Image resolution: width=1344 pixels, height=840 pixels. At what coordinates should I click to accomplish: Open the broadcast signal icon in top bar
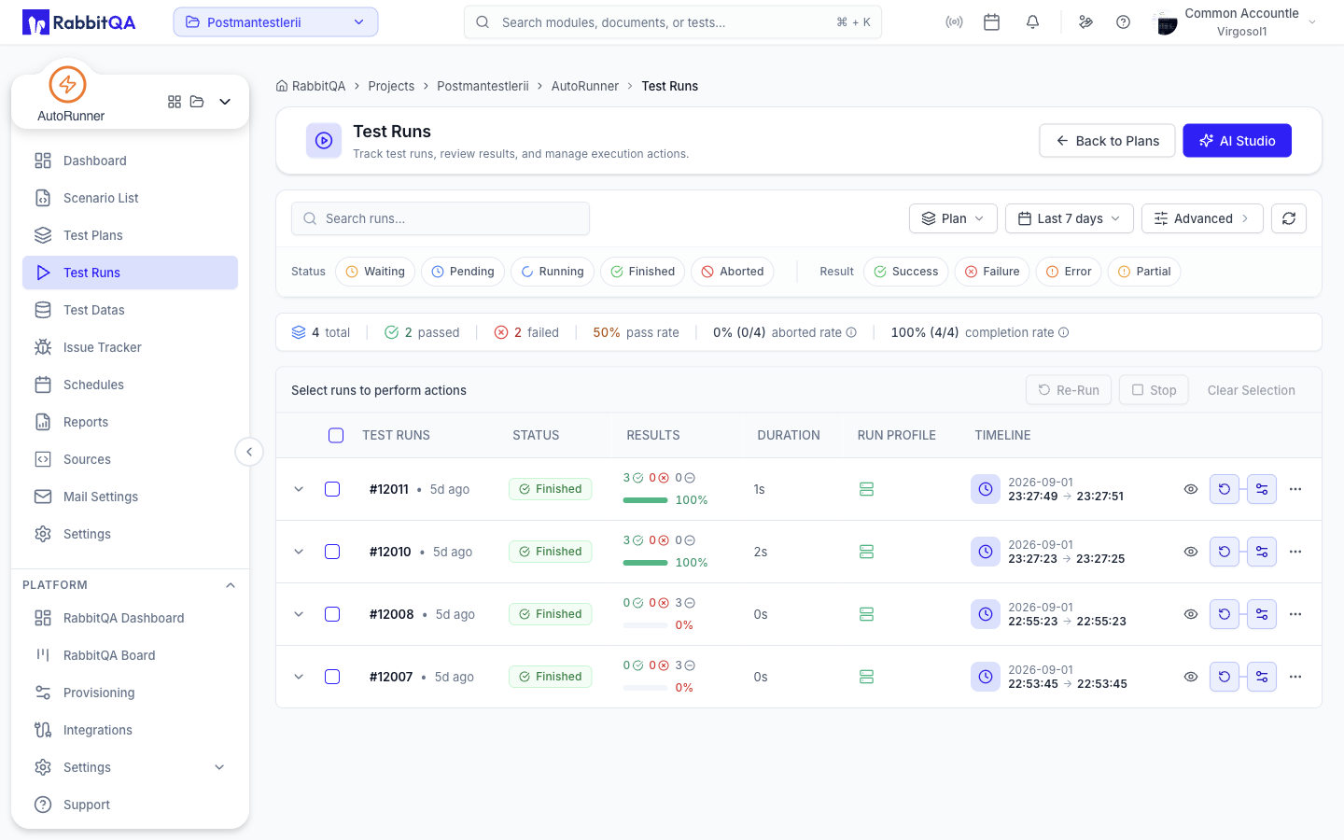click(954, 22)
